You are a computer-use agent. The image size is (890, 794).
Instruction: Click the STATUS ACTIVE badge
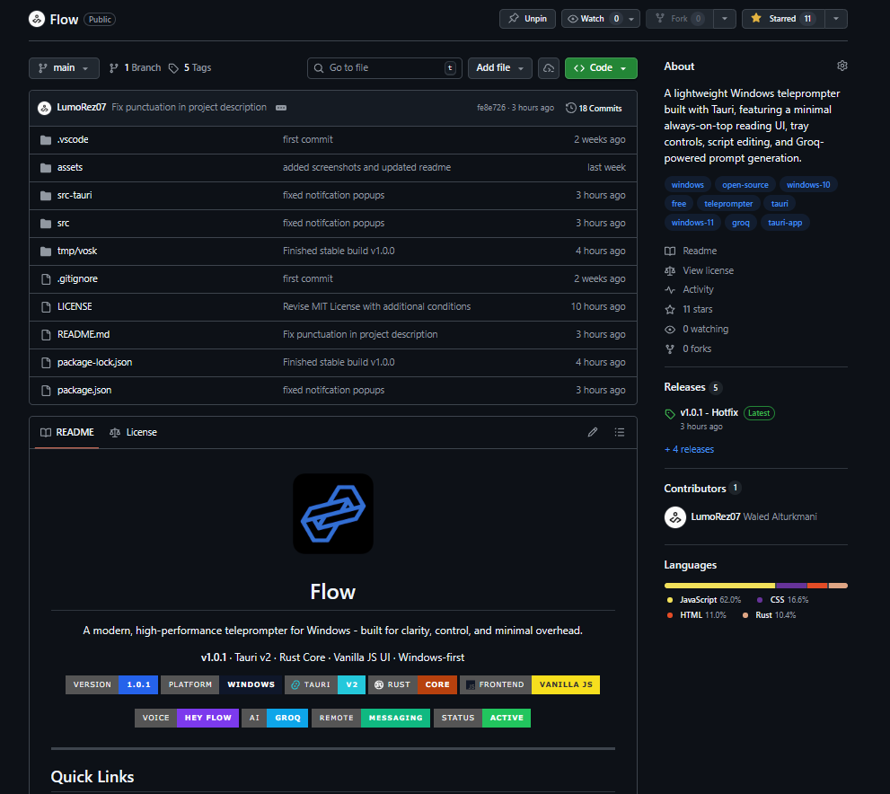pyautogui.click(x=482, y=718)
